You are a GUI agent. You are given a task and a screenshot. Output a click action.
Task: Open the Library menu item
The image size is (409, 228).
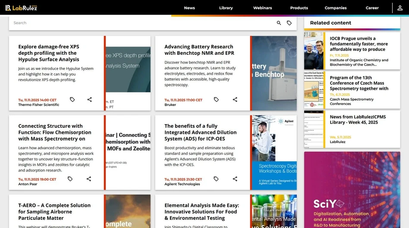(226, 8)
